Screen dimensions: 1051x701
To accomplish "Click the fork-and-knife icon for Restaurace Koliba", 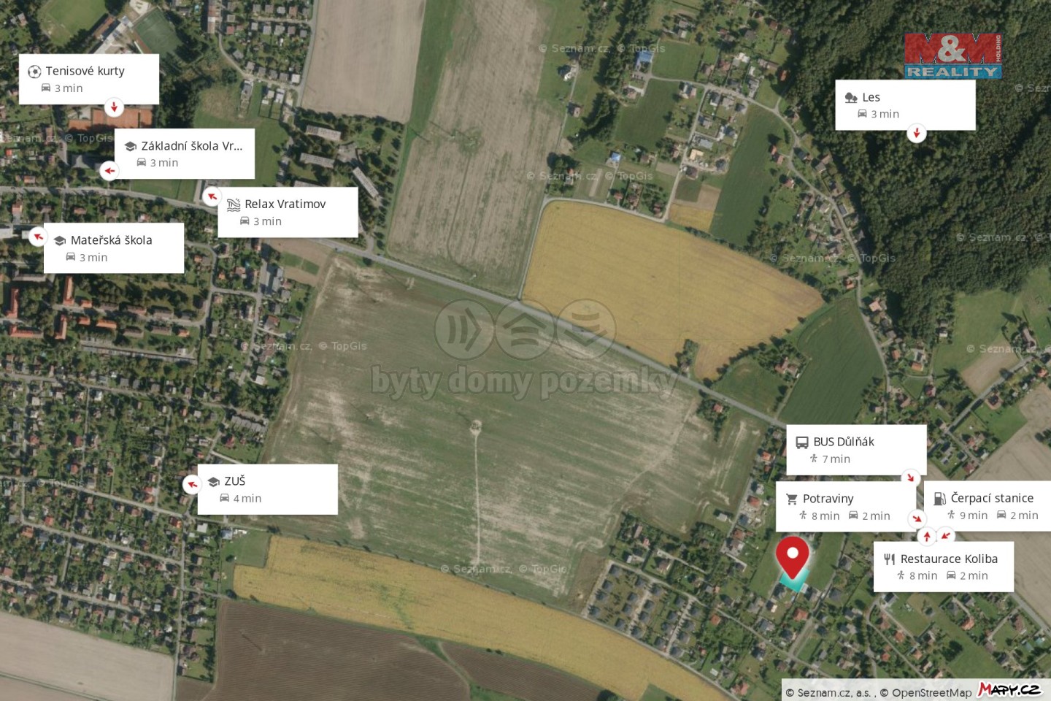I will pyautogui.click(x=889, y=559).
